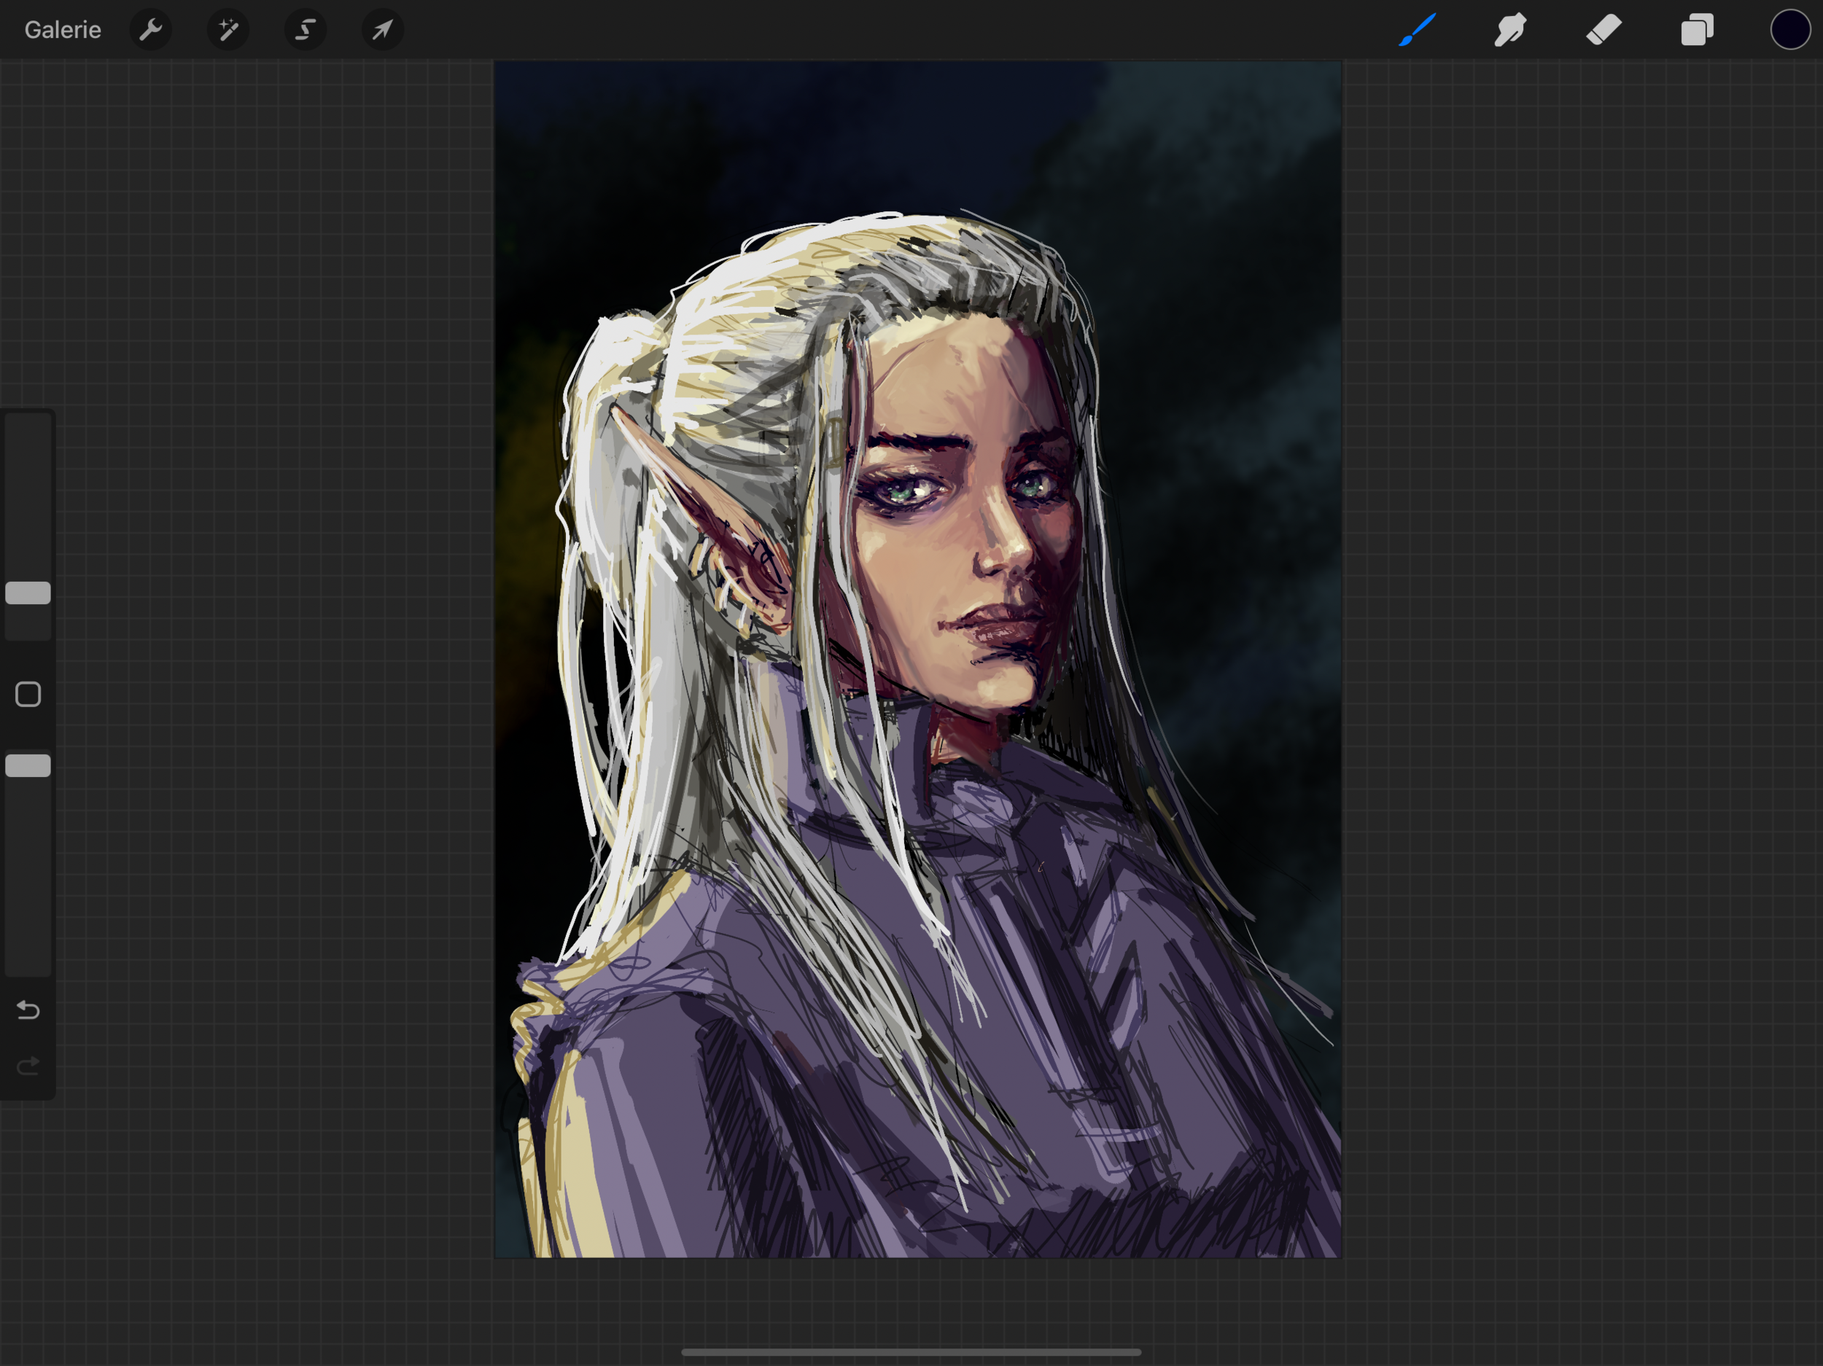Activate the Transform arrow tool

(382, 31)
